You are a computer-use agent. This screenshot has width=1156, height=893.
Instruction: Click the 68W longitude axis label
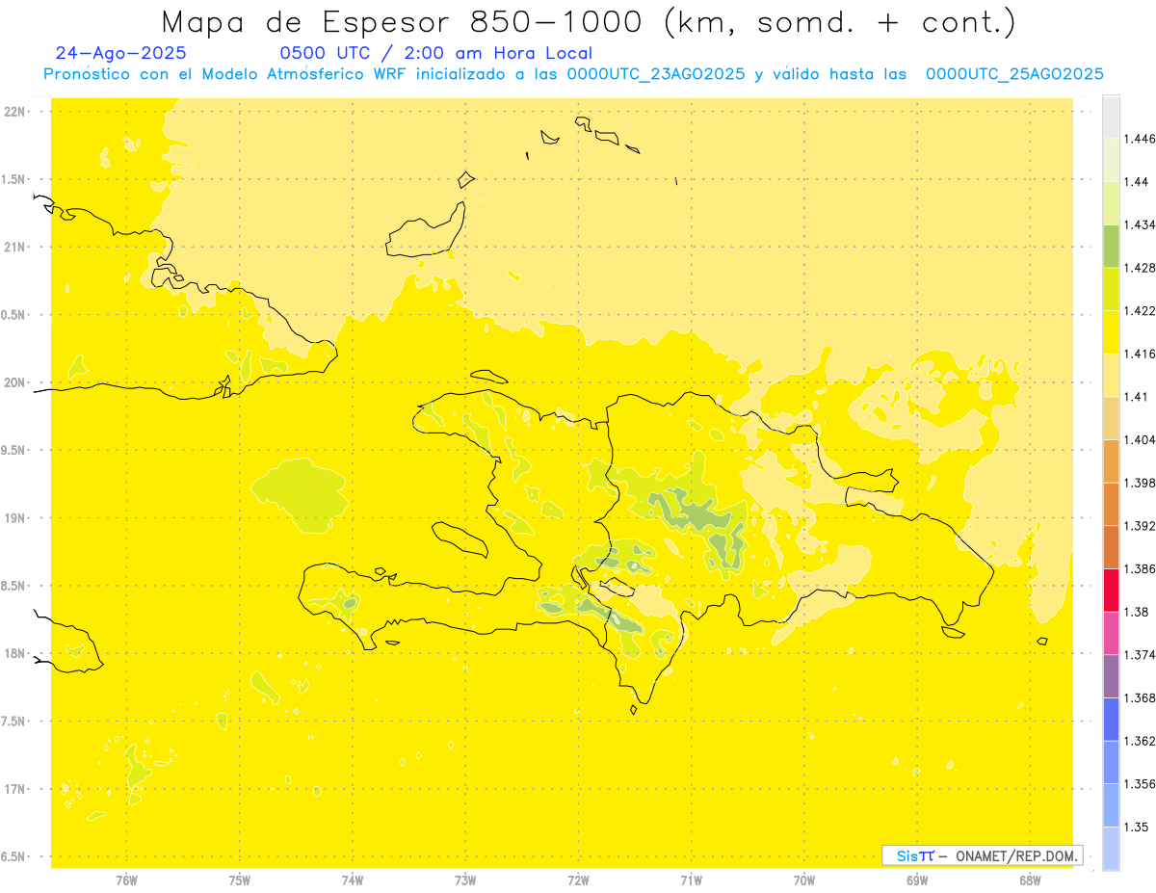coord(1030,880)
